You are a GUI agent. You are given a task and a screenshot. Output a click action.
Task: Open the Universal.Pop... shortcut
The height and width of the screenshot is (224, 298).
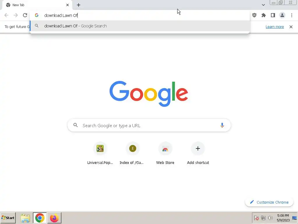pyautogui.click(x=100, y=153)
